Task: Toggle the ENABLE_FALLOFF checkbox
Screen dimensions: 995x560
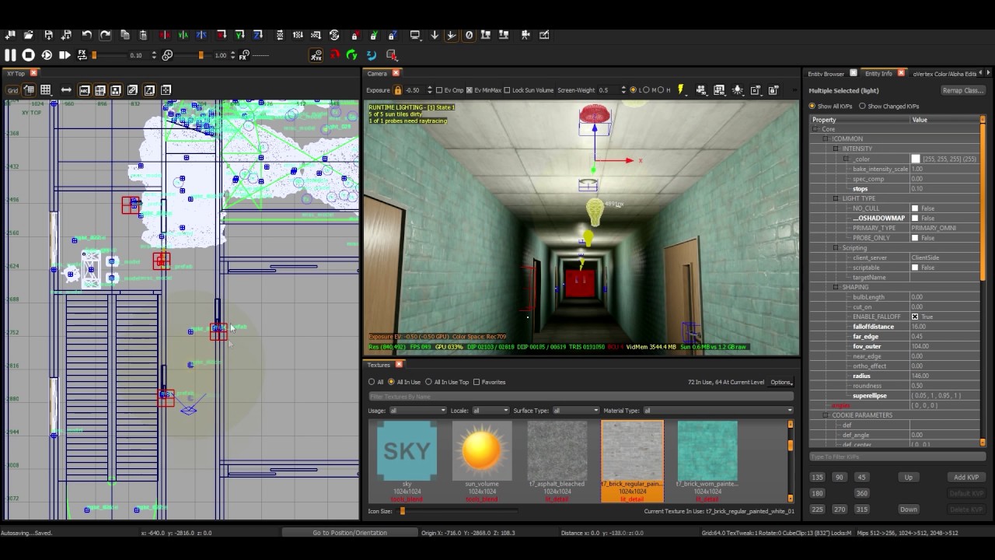Action: tap(915, 317)
